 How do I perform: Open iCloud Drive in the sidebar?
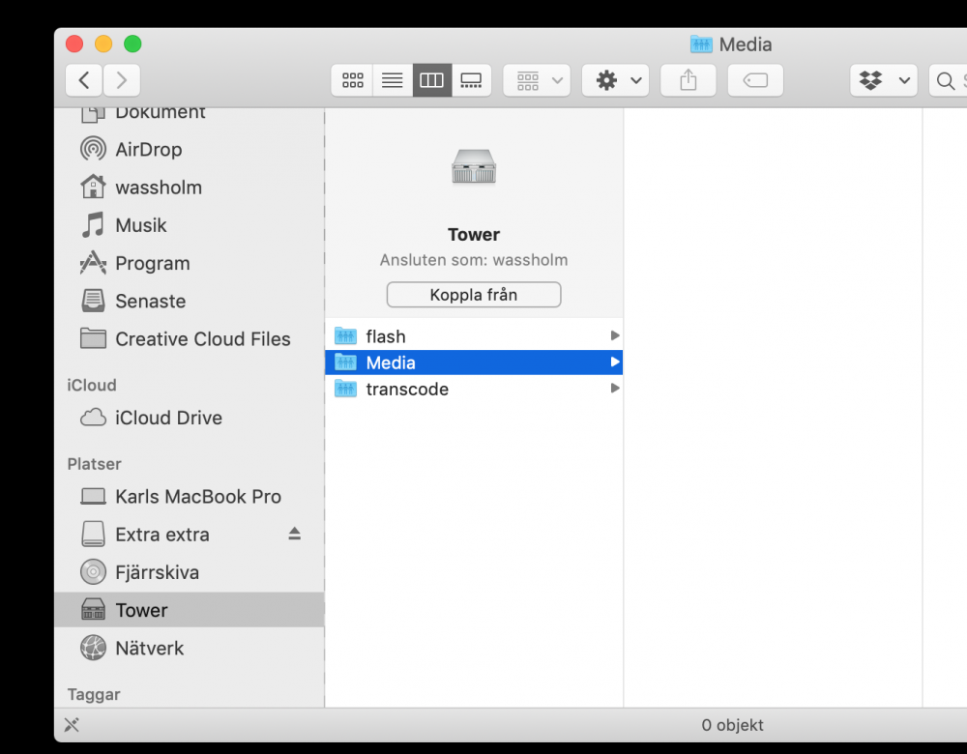tap(189, 418)
